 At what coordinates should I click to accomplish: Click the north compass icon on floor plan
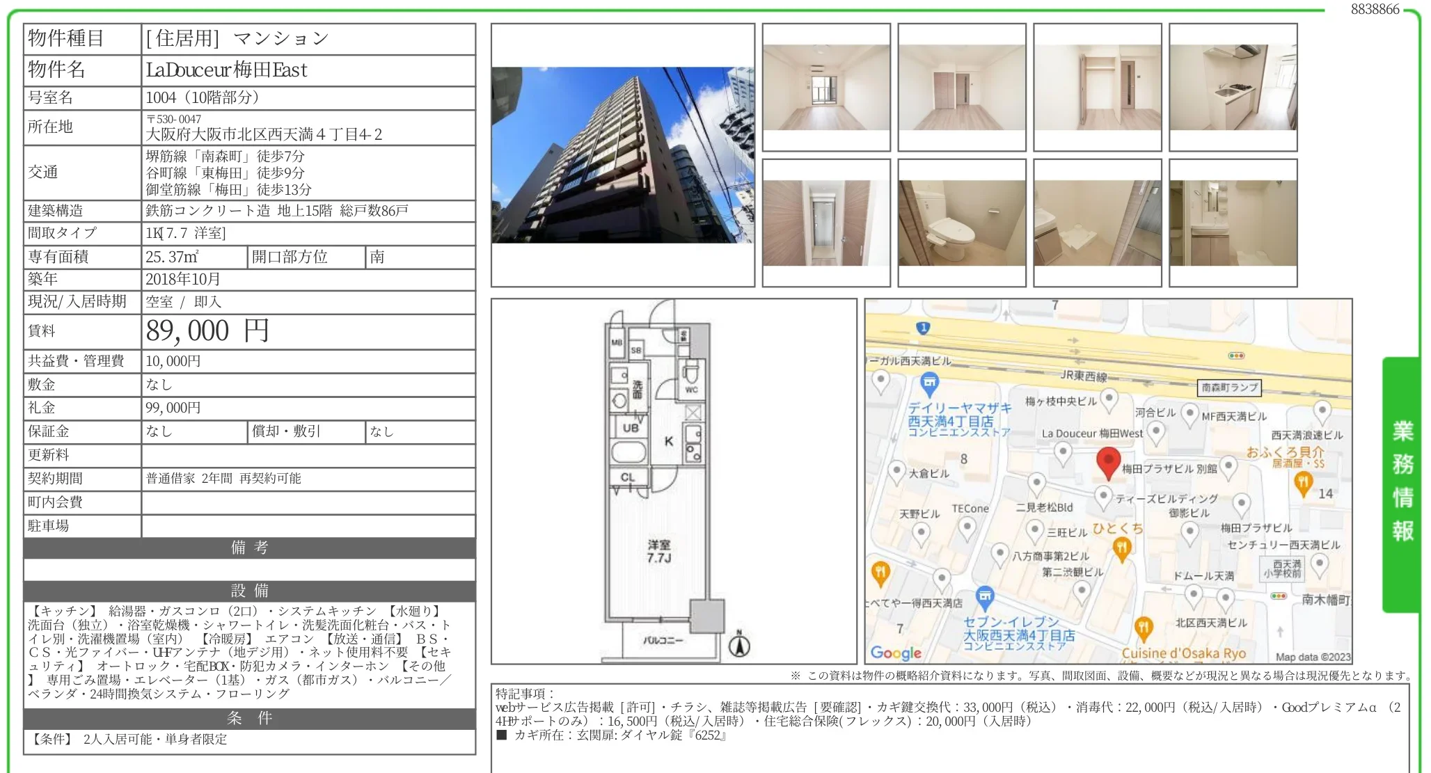[x=739, y=645]
